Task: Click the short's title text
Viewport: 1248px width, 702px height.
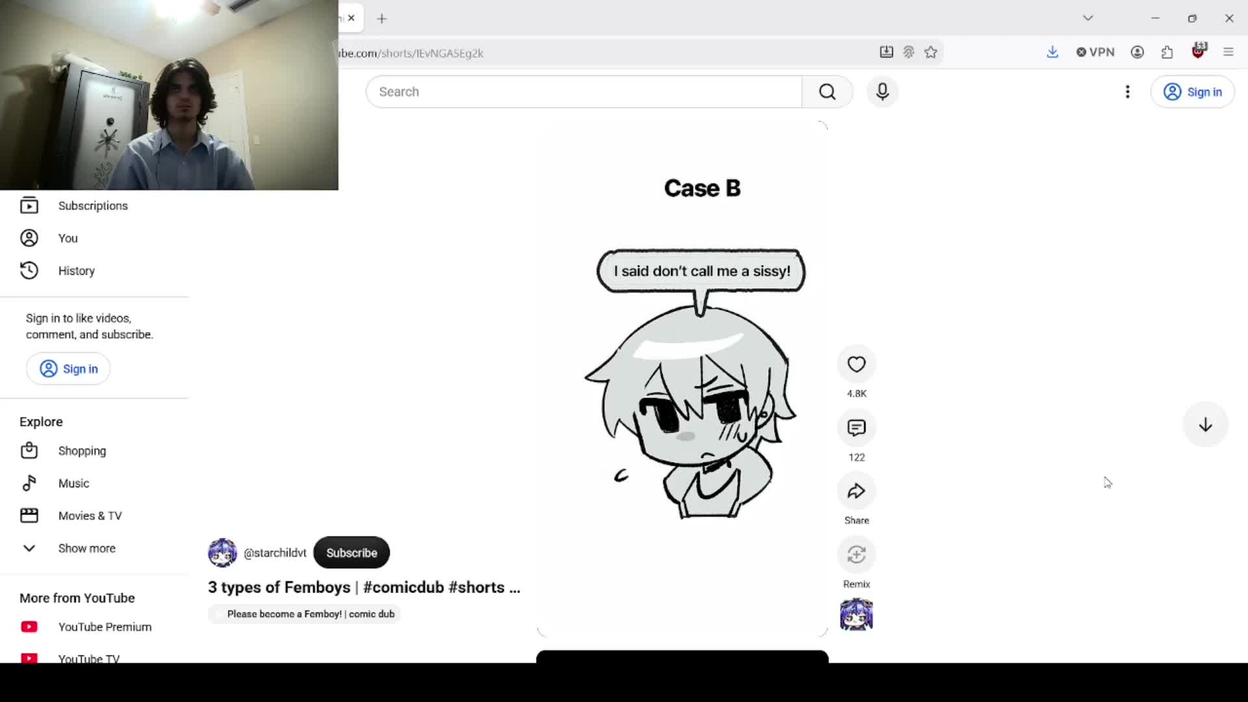Action: 364,587
